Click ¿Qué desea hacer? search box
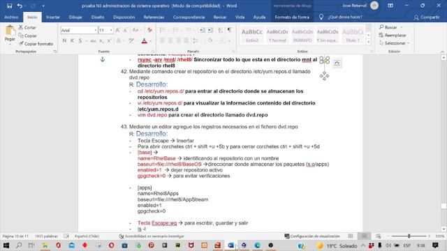Image resolution: width=447 pixels, height=251 pixels. [x=341, y=17]
